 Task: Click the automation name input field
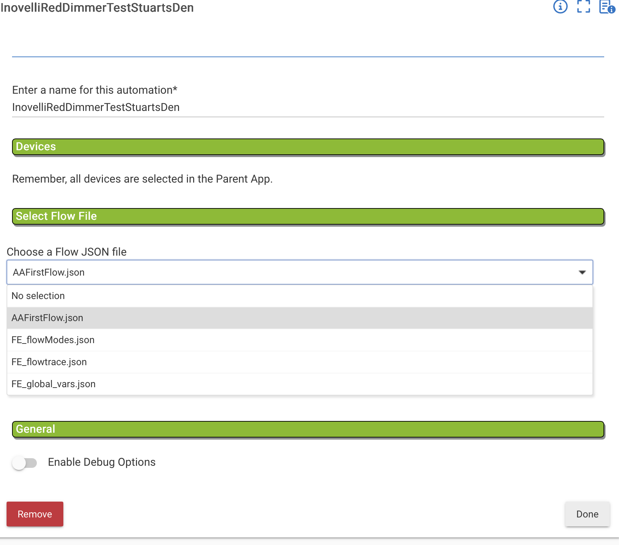[x=308, y=107]
